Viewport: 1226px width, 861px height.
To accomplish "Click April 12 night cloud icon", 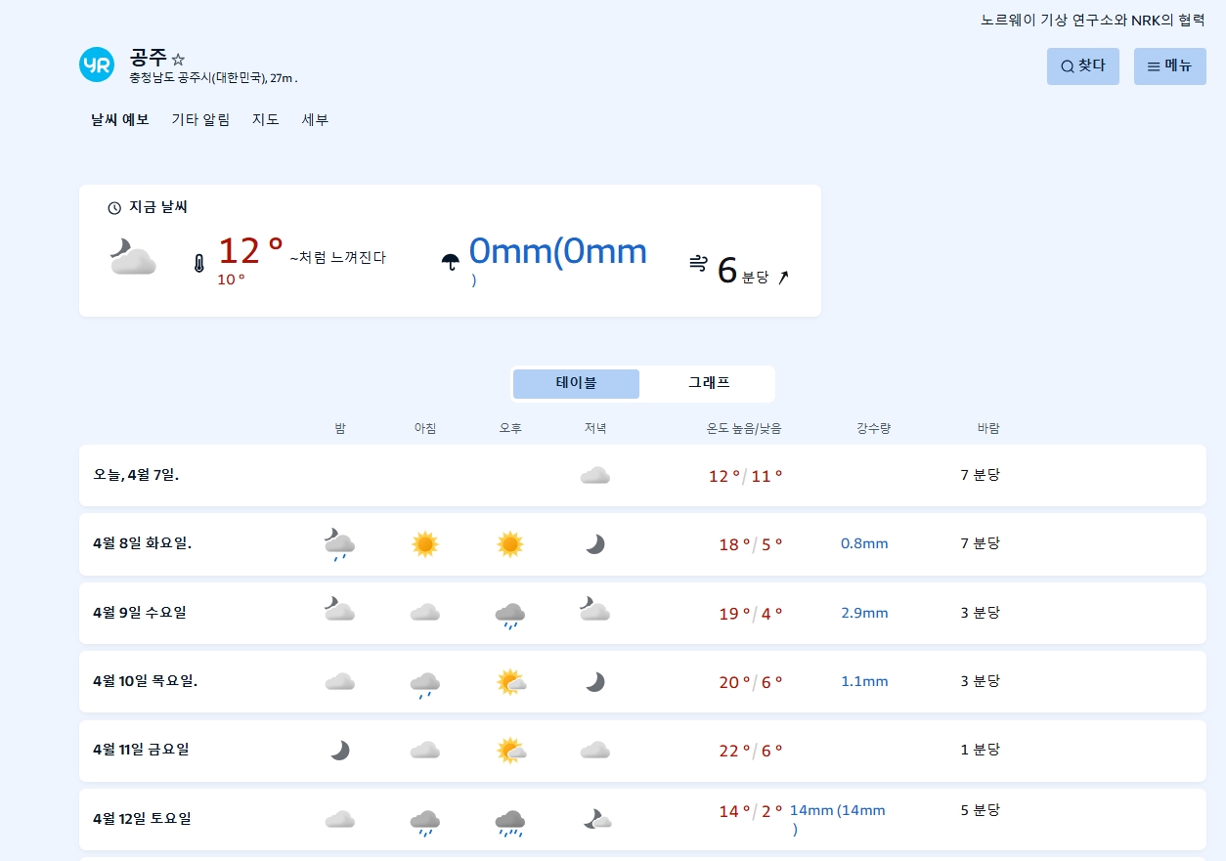I will point(339,819).
